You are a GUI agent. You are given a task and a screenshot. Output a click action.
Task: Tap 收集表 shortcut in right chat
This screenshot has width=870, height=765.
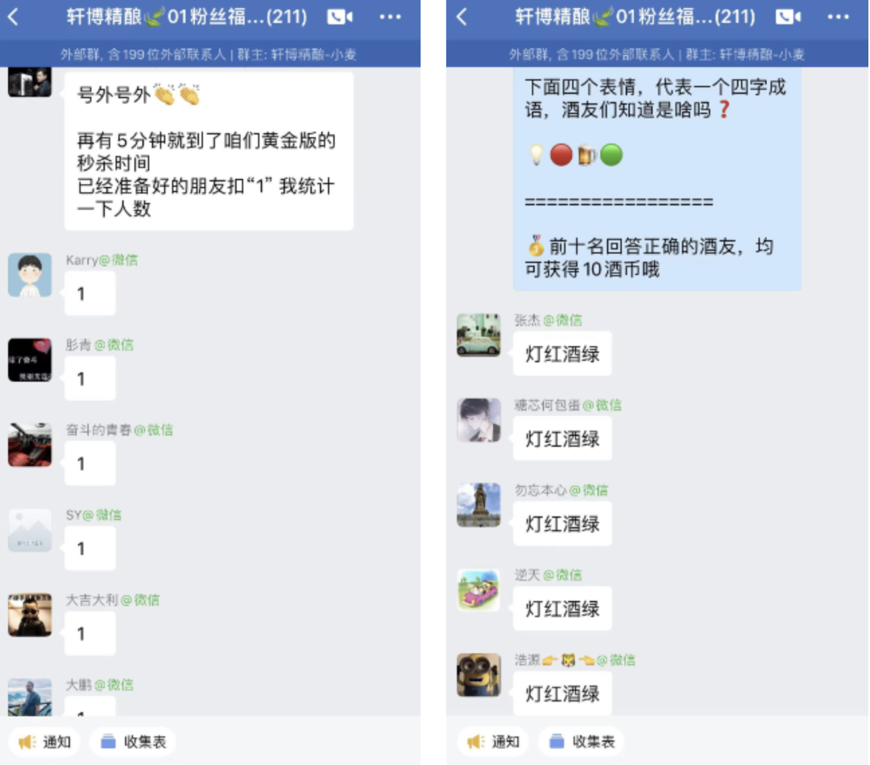point(581,742)
